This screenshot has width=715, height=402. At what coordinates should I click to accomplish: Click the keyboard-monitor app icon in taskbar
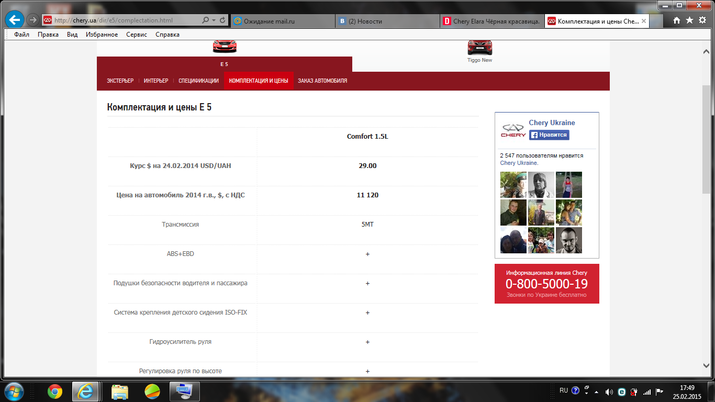coord(185,392)
